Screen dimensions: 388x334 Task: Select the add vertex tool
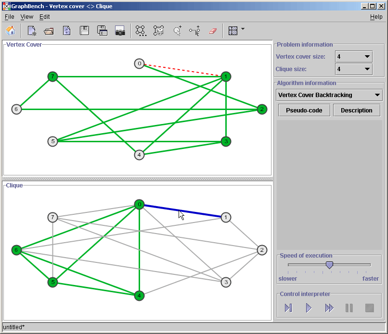(x=178, y=31)
